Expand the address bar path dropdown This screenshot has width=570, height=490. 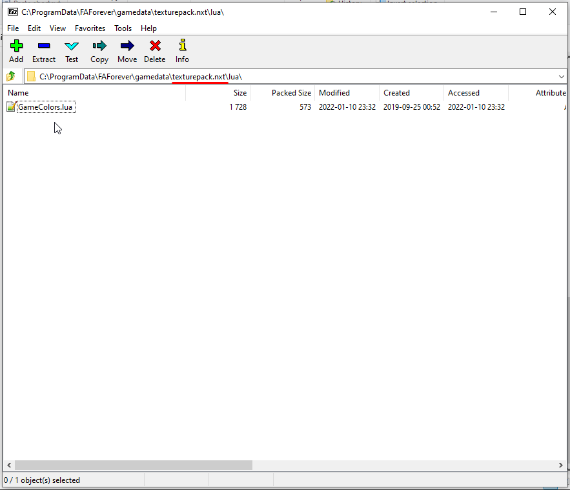click(561, 77)
